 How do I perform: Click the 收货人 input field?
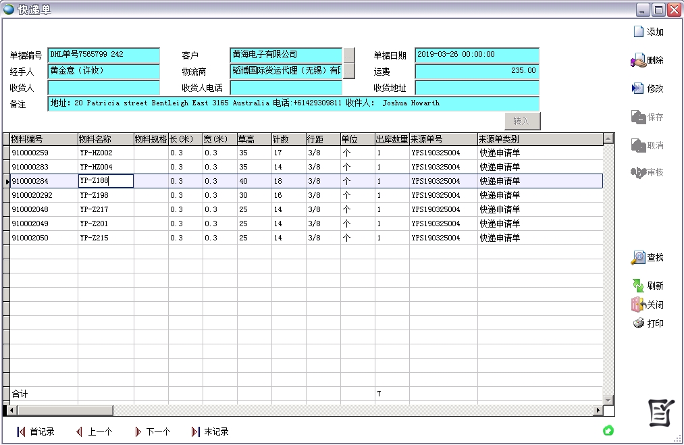tap(103, 88)
